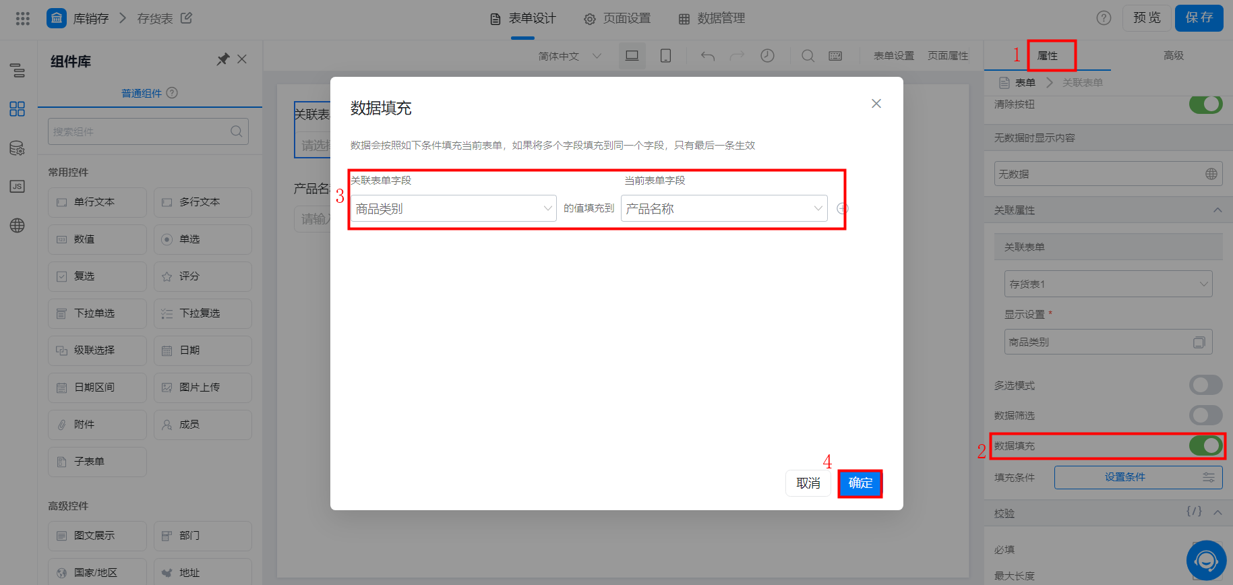Click the 取消 button

pyautogui.click(x=808, y=483)
